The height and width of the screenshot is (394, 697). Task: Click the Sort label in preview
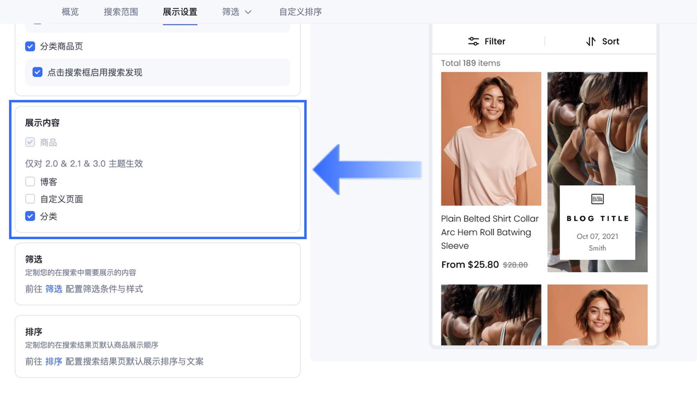click(x=610, y=41)
